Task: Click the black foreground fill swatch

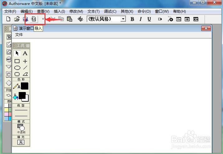Action: click(x=22, y=95)
